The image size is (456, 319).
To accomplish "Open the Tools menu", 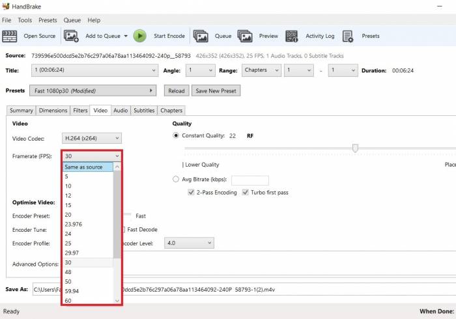I will point(25,20).
